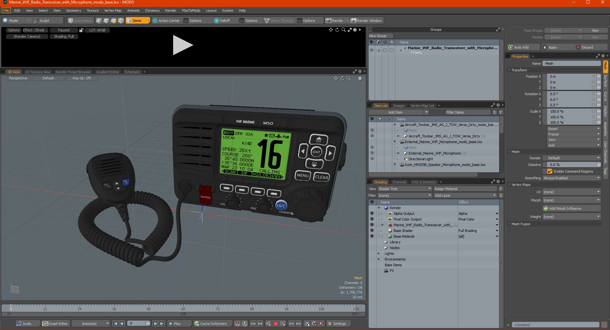Collapse the Render tree item
This screenshot has width=610, height=330.
[x=379, y=208]
